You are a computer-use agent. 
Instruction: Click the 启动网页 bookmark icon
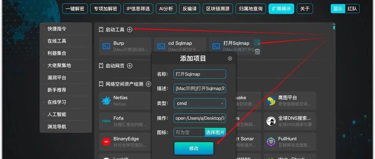101,66
